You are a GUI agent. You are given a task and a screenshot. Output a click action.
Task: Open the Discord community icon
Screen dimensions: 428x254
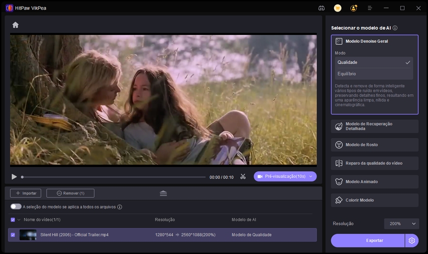[321, 8]
